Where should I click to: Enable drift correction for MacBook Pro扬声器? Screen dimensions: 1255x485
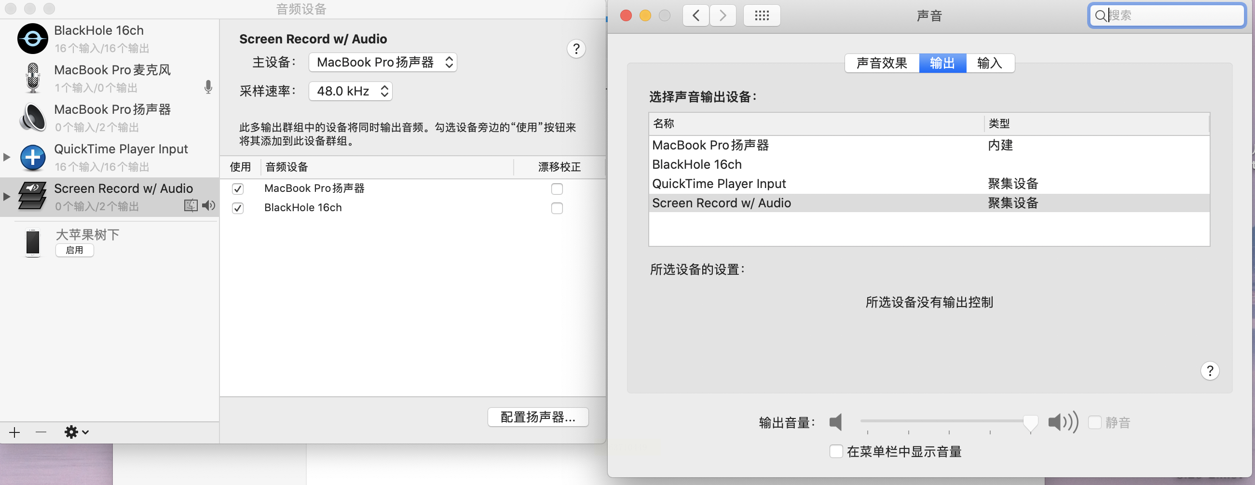pos(557,189)
